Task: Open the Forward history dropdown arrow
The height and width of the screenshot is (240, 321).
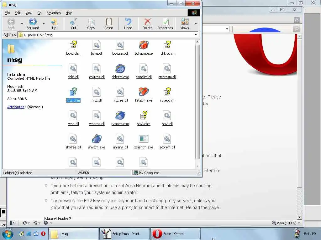Action: (44, 24)
